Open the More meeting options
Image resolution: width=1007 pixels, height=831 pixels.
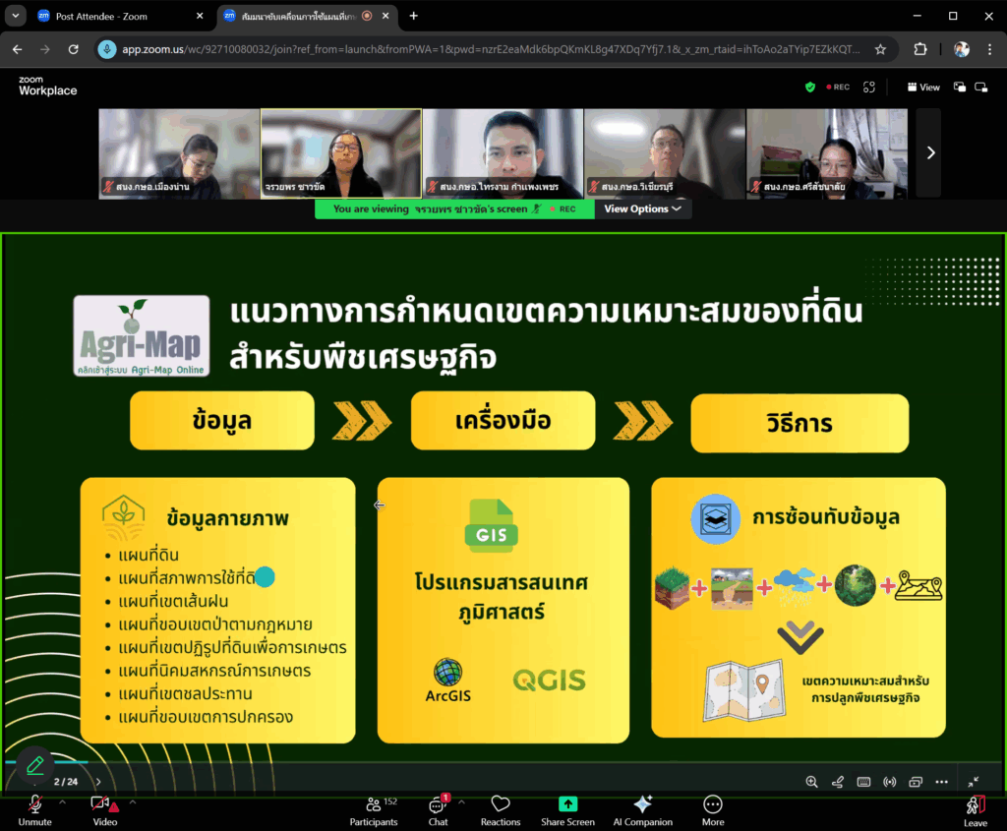point(713,809)
